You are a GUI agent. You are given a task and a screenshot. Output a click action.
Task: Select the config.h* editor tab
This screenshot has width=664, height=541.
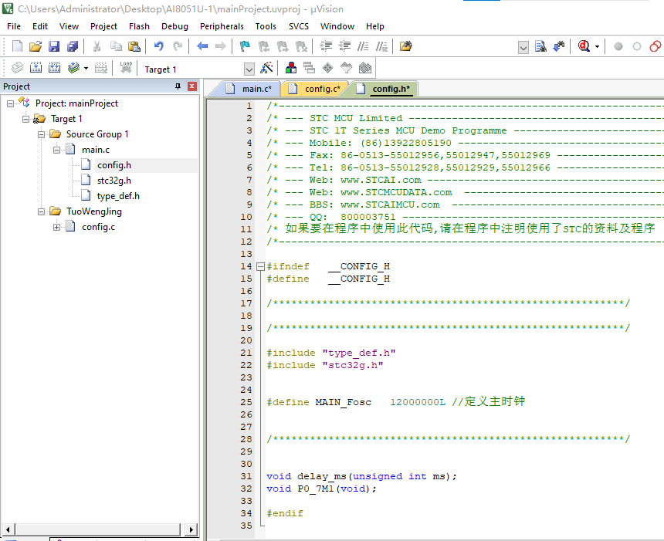(x=384, y=89)
